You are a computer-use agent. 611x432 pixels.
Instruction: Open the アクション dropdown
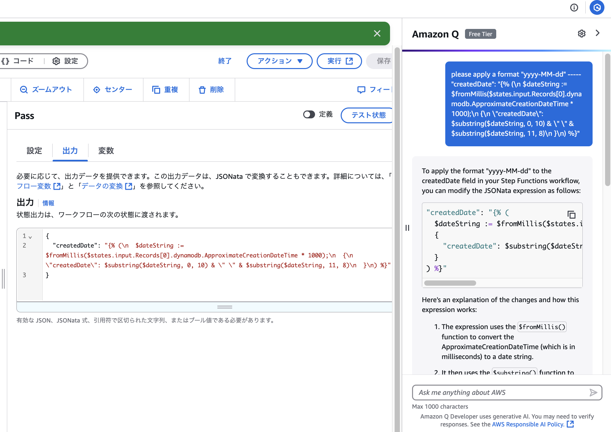[x=279, y=61]
